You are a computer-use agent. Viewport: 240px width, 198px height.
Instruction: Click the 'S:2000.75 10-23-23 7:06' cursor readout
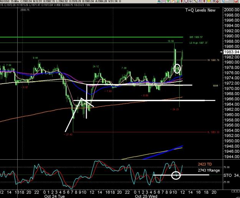[76, 5]
